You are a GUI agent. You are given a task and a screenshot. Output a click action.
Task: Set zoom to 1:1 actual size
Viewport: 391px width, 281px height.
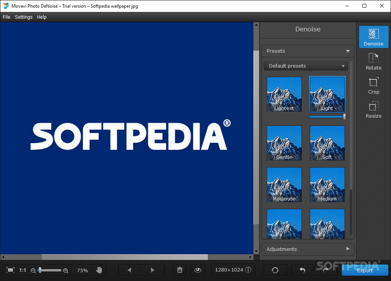23,270
